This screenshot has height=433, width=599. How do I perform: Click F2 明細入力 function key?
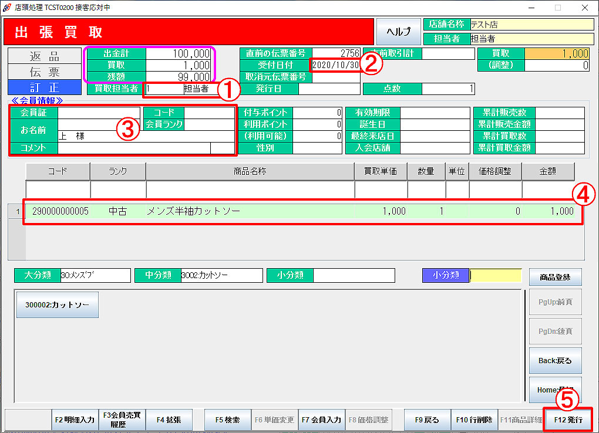point(75,420)
